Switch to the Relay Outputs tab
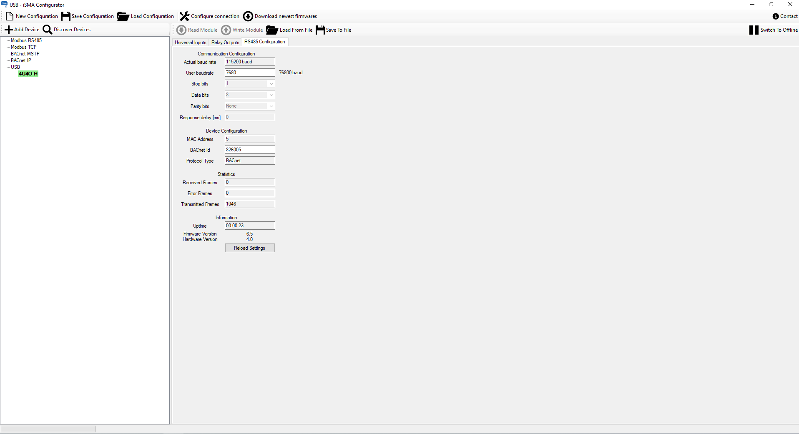This screenshot has width=799, height=434. 225,42
